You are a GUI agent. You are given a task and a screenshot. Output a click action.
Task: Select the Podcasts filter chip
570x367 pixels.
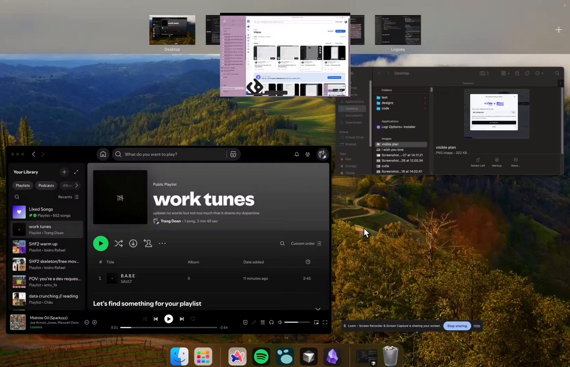pyautogui.click(x=46, y=185)
